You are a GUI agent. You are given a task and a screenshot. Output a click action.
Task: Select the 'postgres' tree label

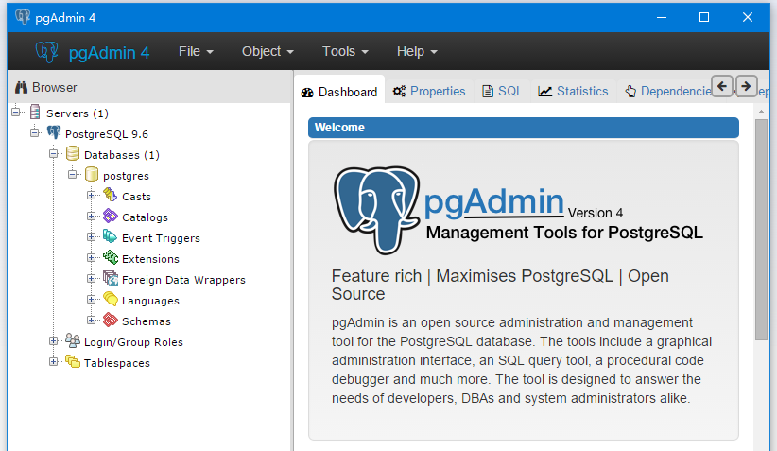(x=126, y=176)
